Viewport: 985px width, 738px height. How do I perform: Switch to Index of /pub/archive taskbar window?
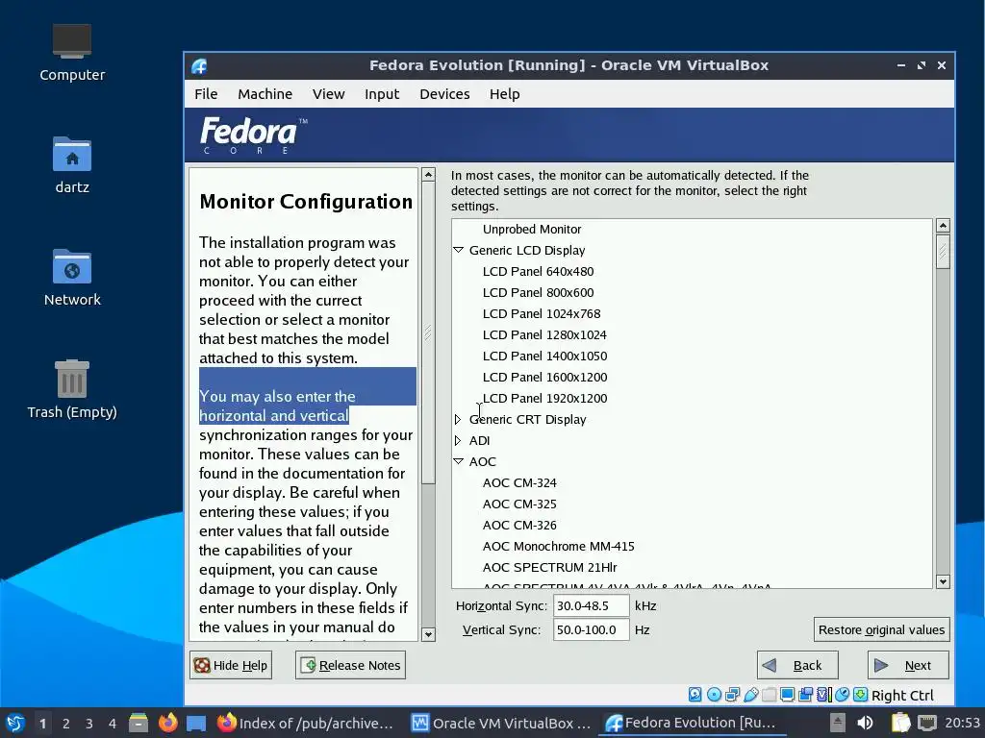305,723
